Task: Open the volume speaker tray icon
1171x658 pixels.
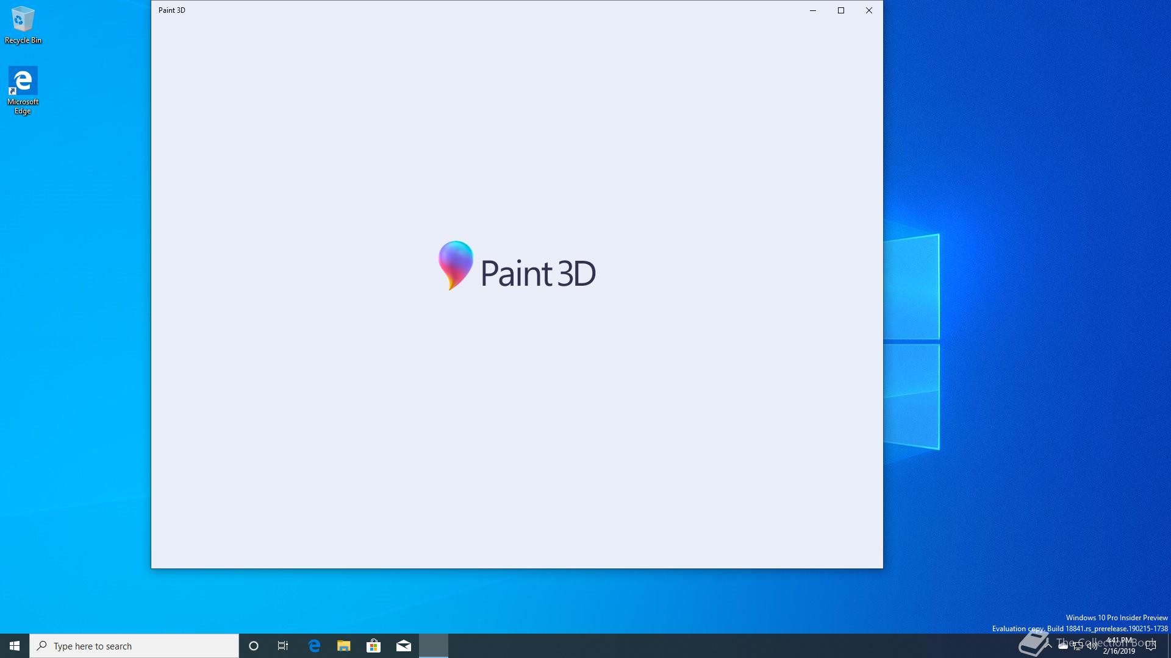Action: click(1092, 646)
